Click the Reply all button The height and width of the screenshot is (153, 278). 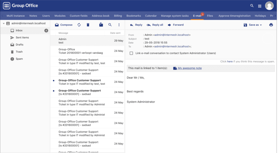155,25
